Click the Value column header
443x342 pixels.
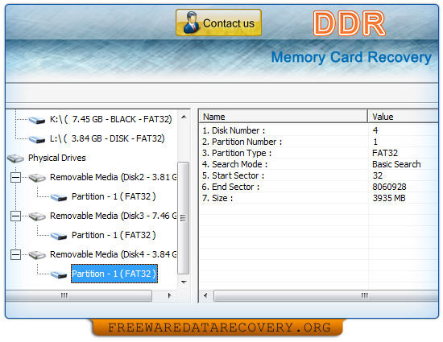coord(404,117)
